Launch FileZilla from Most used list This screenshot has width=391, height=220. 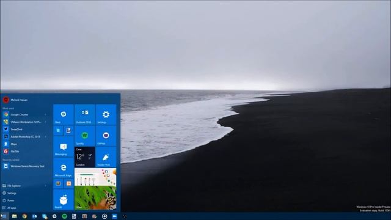pyautogui.click(x=24, y=152)
